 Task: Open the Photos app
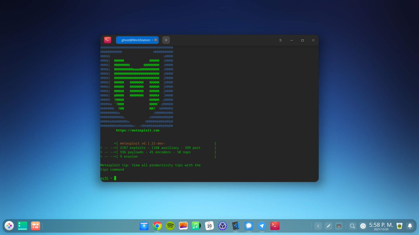[183, 226]
